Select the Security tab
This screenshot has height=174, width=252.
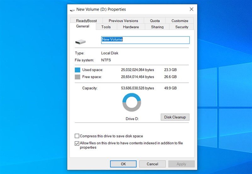click(182, 27)
